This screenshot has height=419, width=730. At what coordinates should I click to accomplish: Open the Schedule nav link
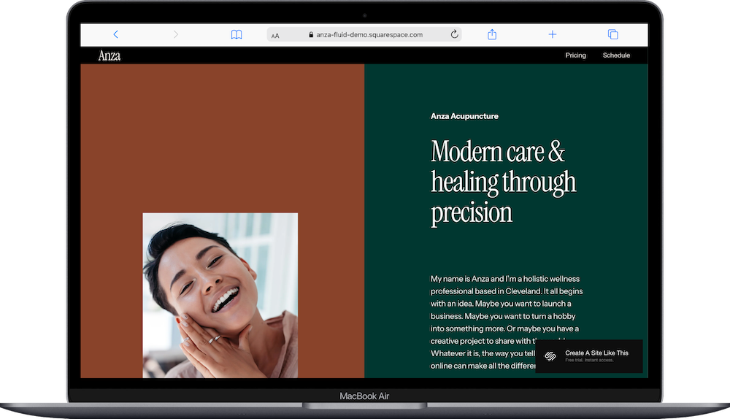click(616, 55)
